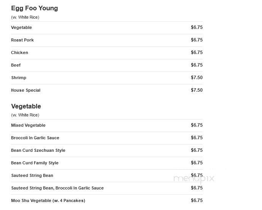Click the $6.75 price for Mixed Vegetable
The height and width of the screenshot is (210, 262).
(197, 125)
